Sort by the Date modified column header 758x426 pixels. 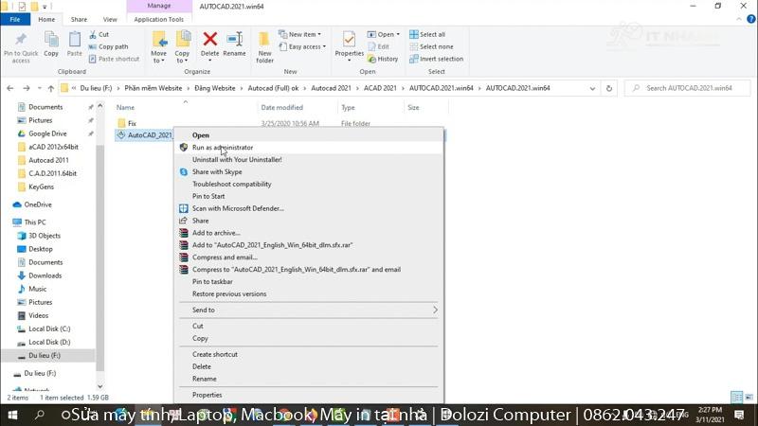point(281,107)
